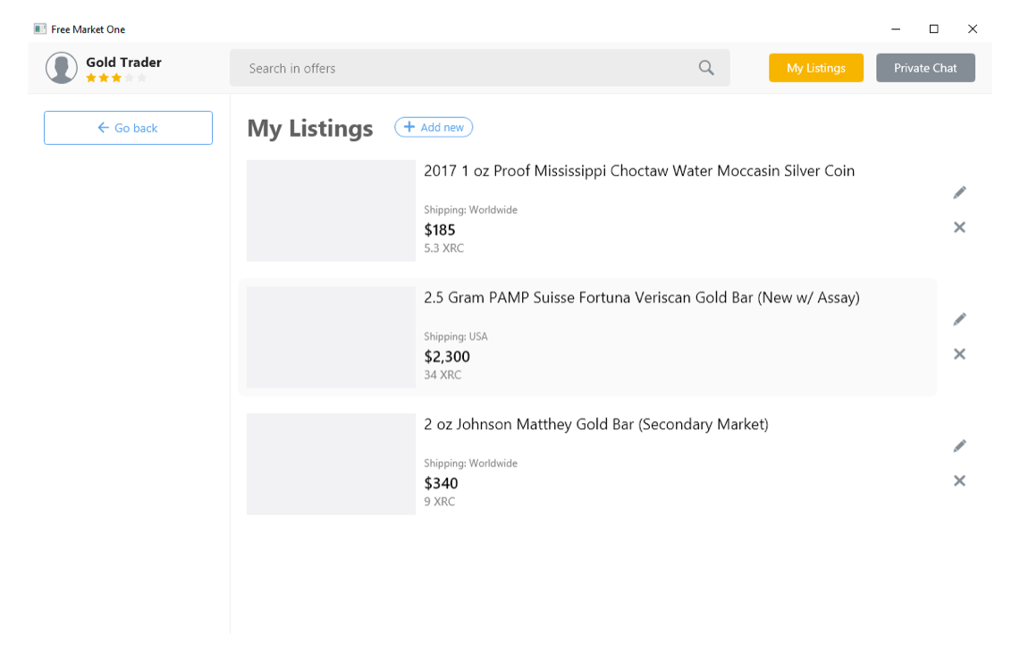Open Private Chat
Viewport: 1020px width, 652px height.
[x=925, y=68]
